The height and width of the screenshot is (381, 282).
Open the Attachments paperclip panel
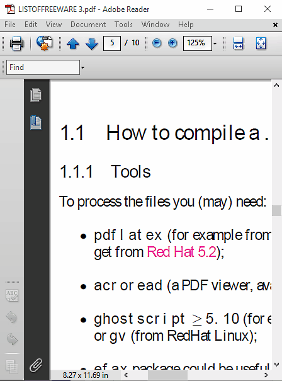tap(36, 365)
